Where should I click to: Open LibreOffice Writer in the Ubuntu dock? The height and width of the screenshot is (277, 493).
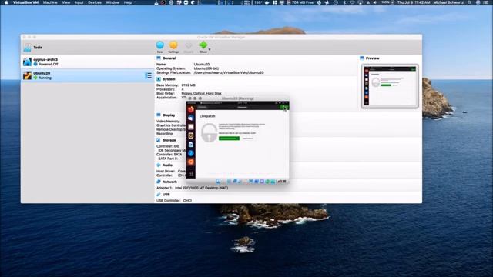pyautogui.click(x=191, y=145)
